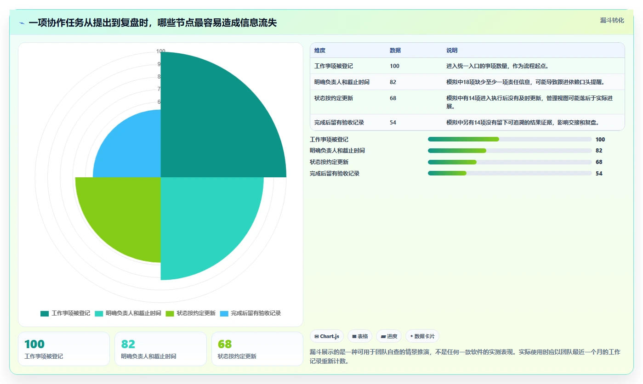The image size is (643, 384).
Task: Click progress list label 明确负责人和截止时间
Action: [x=337, y=151]
